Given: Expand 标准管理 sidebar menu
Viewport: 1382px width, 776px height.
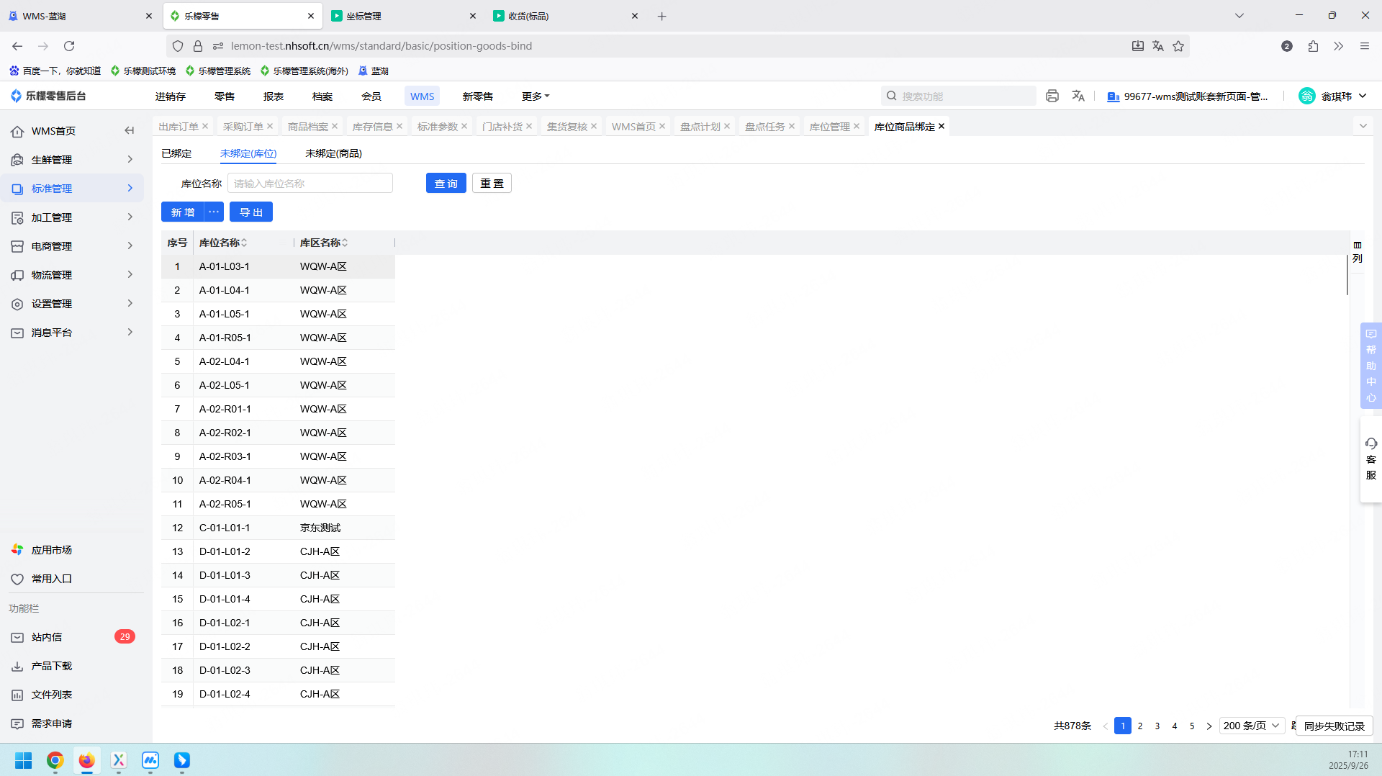Looking at the screenshot, I should pos(72,189).
